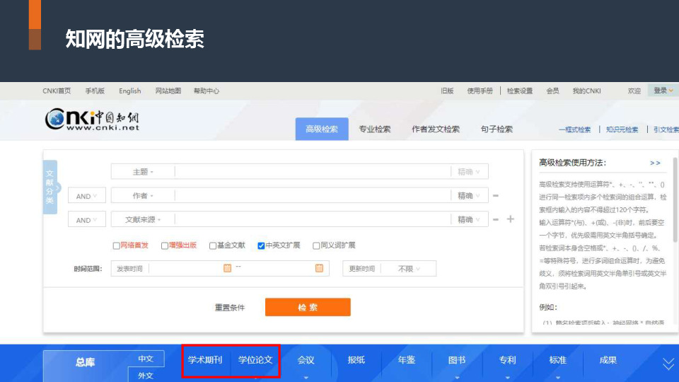Screen dimensions: 679x382
Task: Click the 发表时间 start date field
Action: pos(186,269)
